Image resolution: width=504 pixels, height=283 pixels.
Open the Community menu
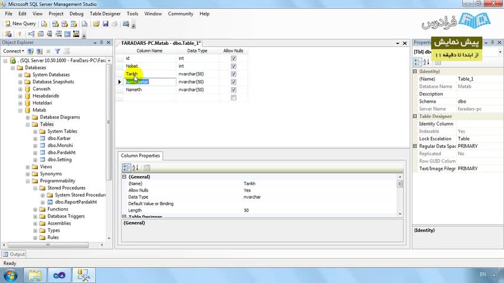tap(181, 14)
